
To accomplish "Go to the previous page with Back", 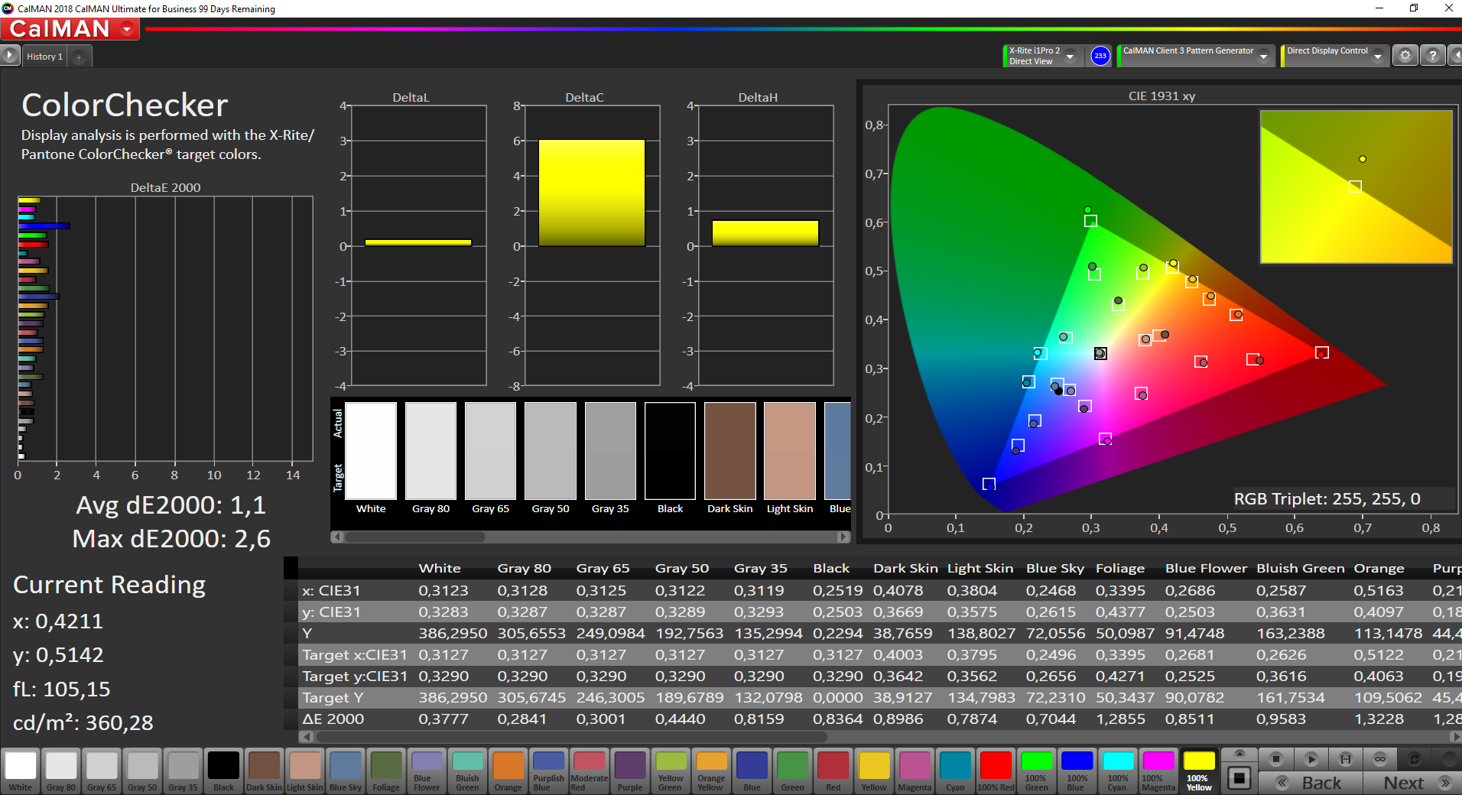I will pos(1311,783).
